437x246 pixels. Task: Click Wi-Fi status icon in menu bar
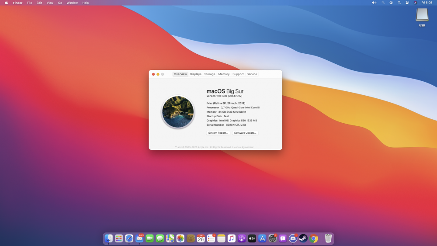[x=383, y=3]
